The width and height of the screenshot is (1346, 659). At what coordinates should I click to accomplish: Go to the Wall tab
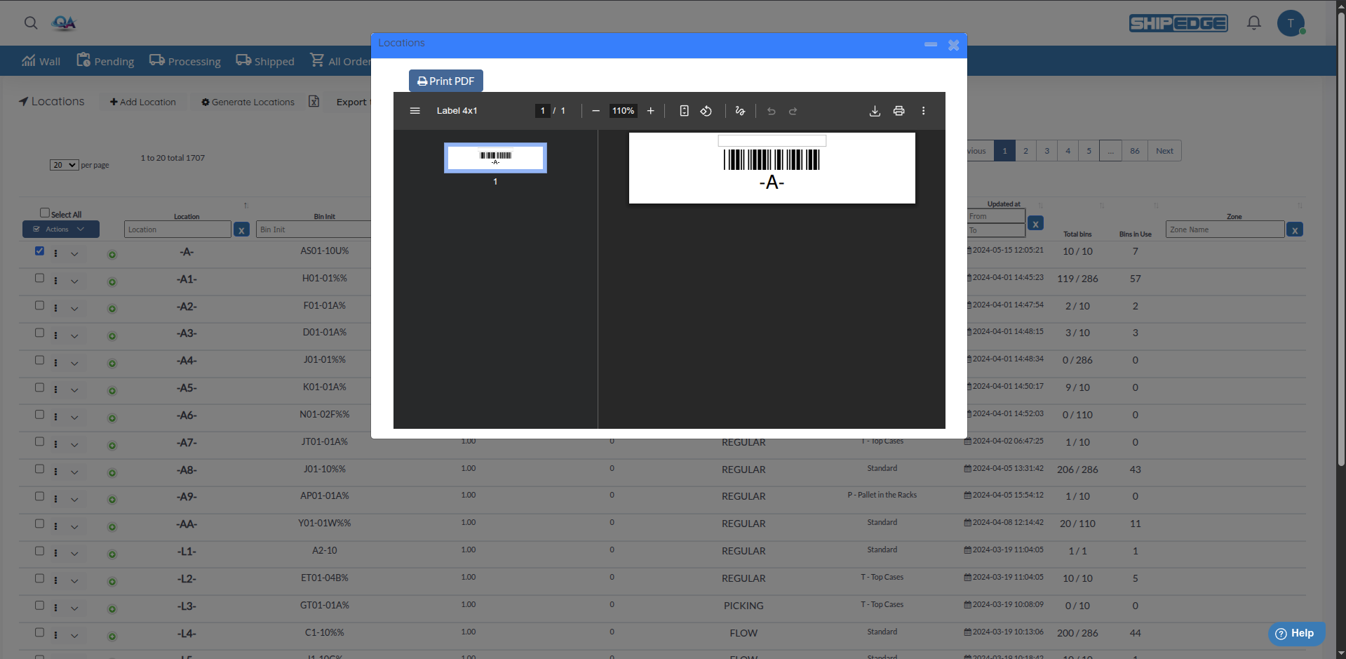41,61
